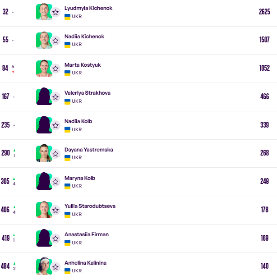Click Lyudmyla Kichenok's profile photo

click(x=44, y=12)
